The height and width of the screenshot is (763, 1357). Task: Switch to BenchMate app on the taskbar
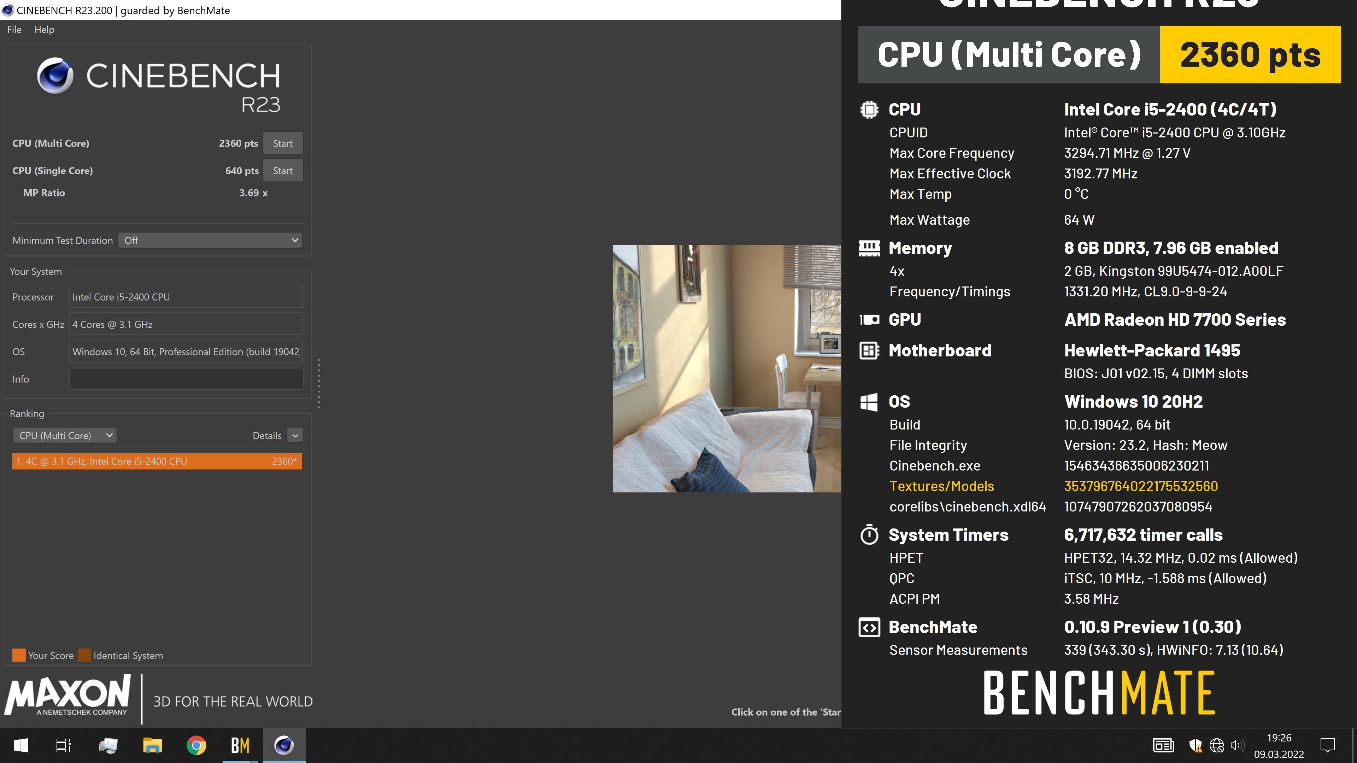point(240,746)
